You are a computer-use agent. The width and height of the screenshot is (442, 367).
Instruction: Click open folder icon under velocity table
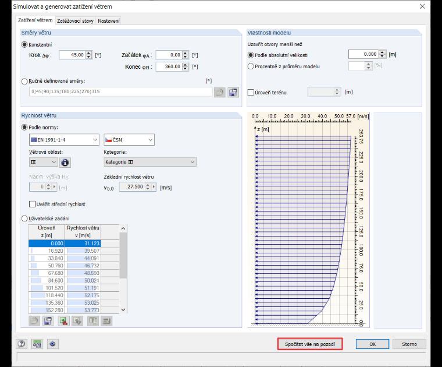pyautogui.click(x=34, y=321)
